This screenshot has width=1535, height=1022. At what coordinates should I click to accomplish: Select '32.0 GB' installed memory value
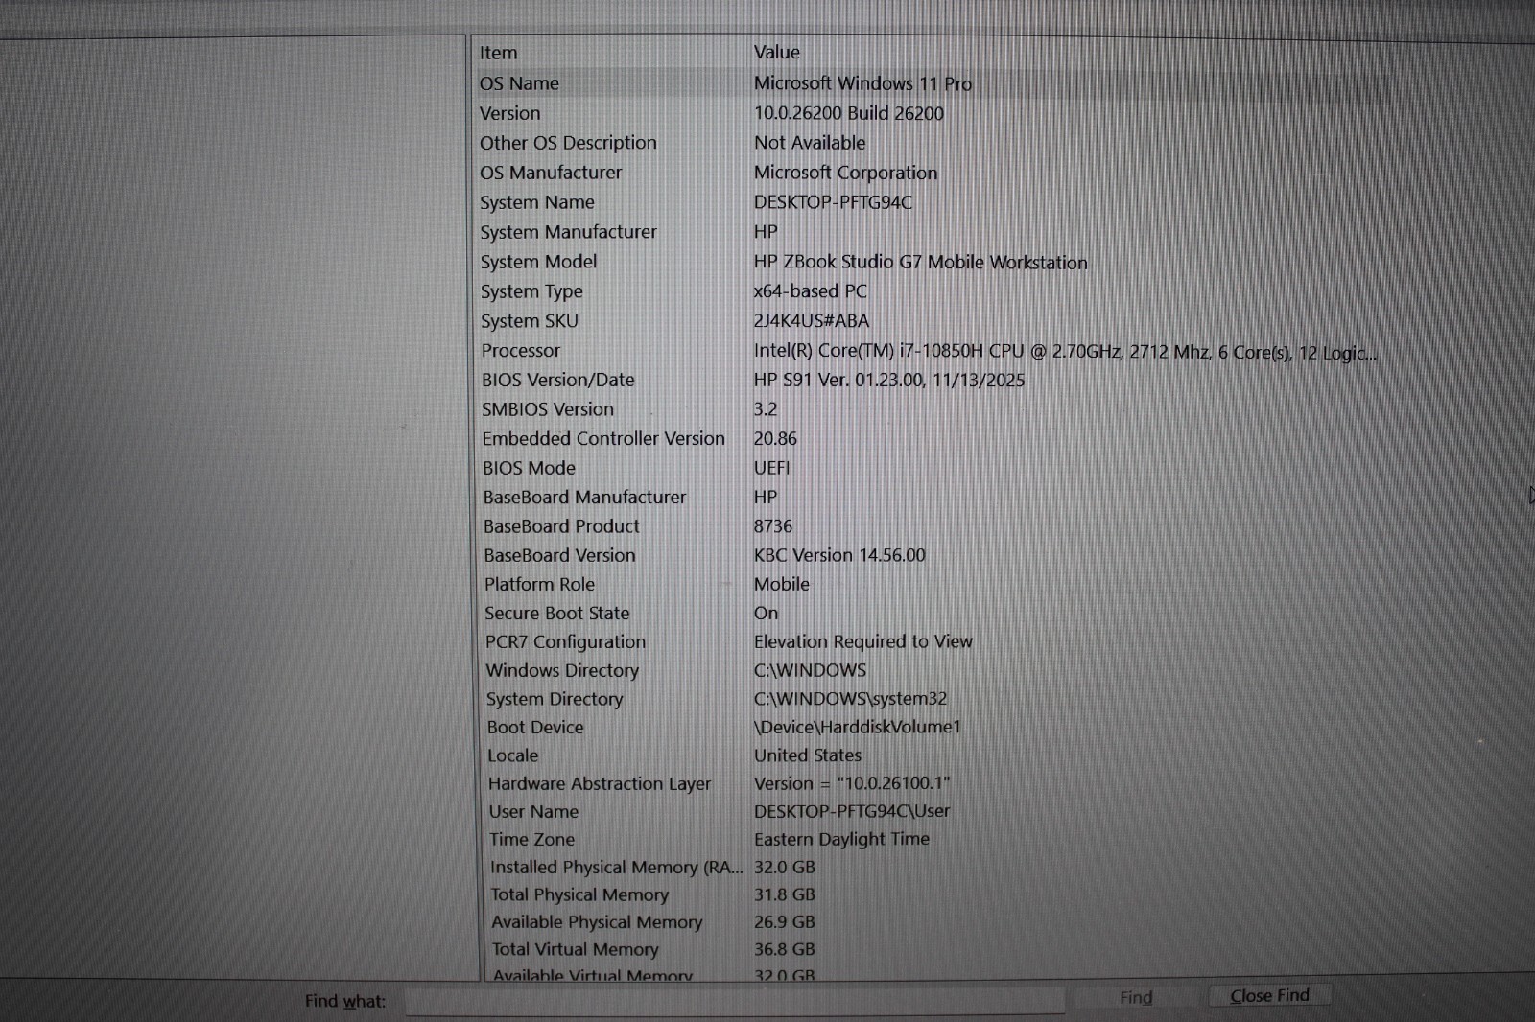click(x=784, y=867)
